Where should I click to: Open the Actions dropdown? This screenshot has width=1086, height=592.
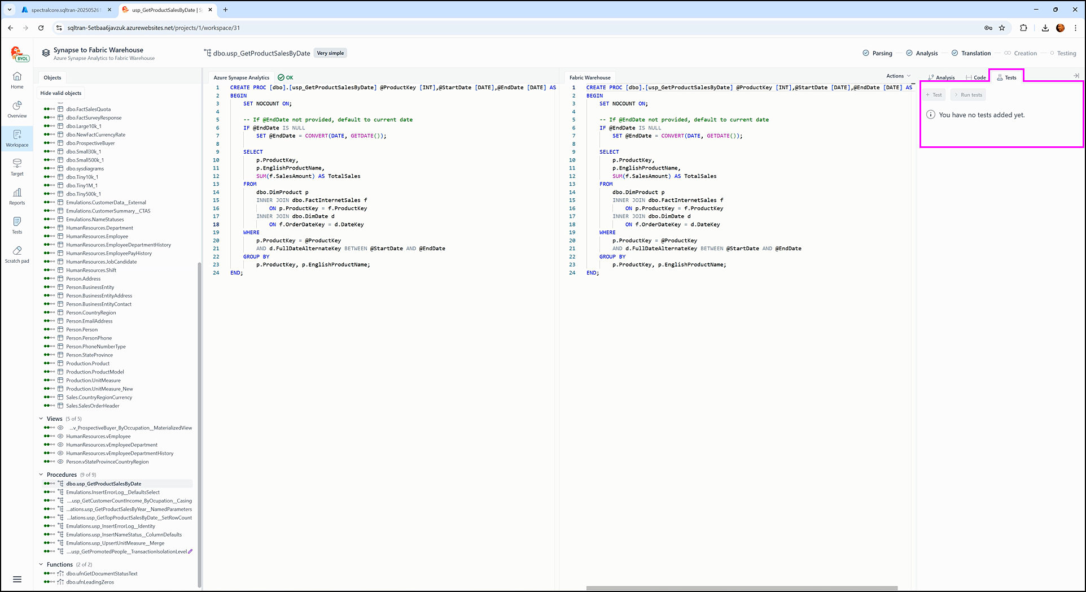(x=897, y=76)
